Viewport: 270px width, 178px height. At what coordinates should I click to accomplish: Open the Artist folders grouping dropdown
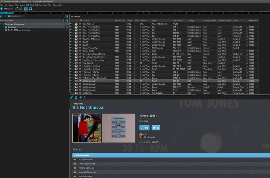14,16
